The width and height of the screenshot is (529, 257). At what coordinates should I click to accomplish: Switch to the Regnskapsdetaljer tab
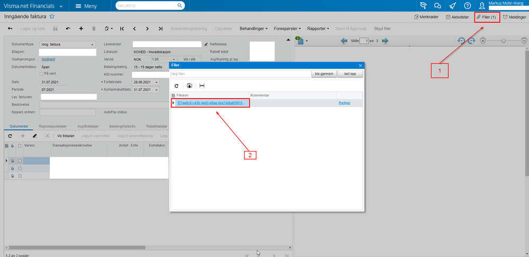coord(53,126)
